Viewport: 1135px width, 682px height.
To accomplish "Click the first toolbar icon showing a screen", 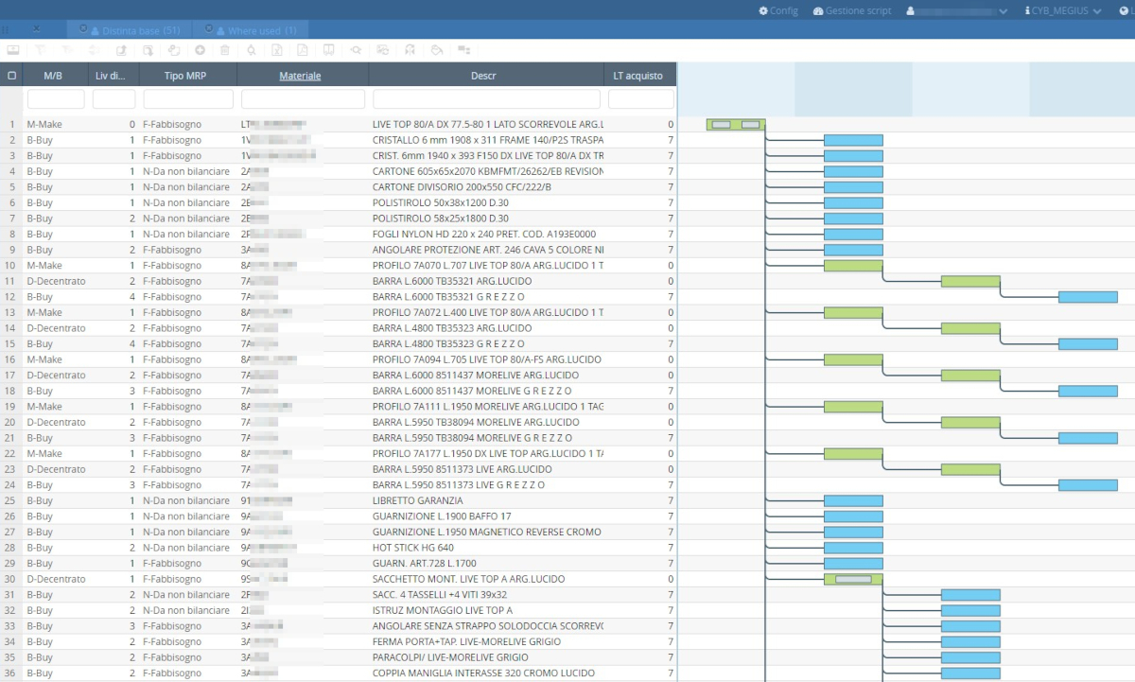I will (13, 50).
